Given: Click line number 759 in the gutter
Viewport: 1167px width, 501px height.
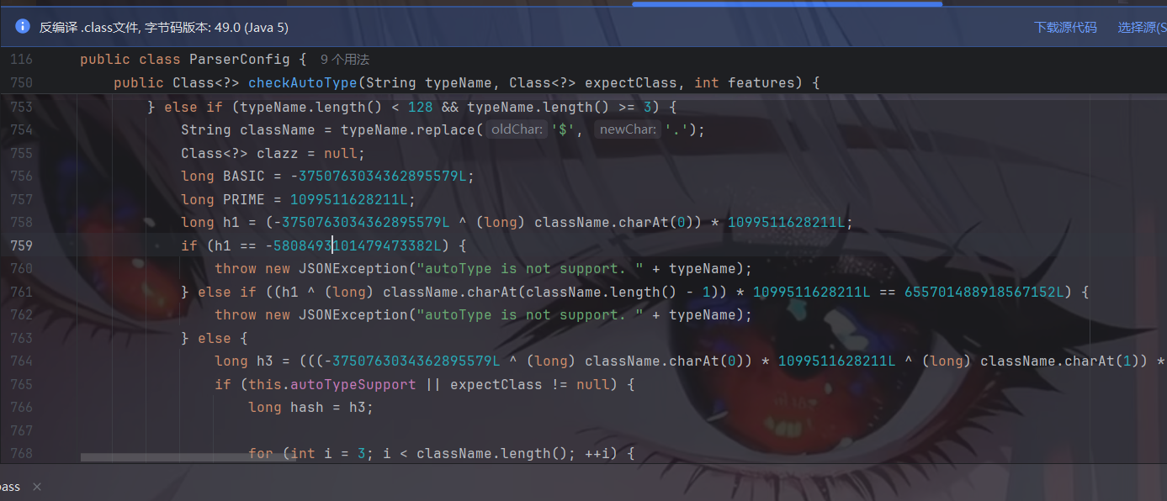Looking at the screenshot, I should click(x=21, y=245).
